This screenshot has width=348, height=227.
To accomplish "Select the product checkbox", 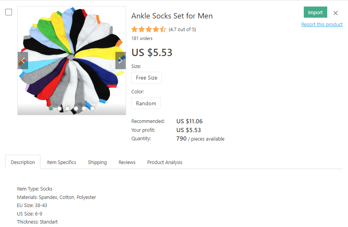I will tap(8, 12).
